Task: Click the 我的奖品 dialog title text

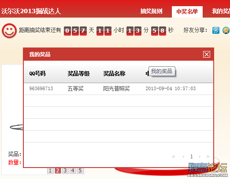Action: pos(40,55)
